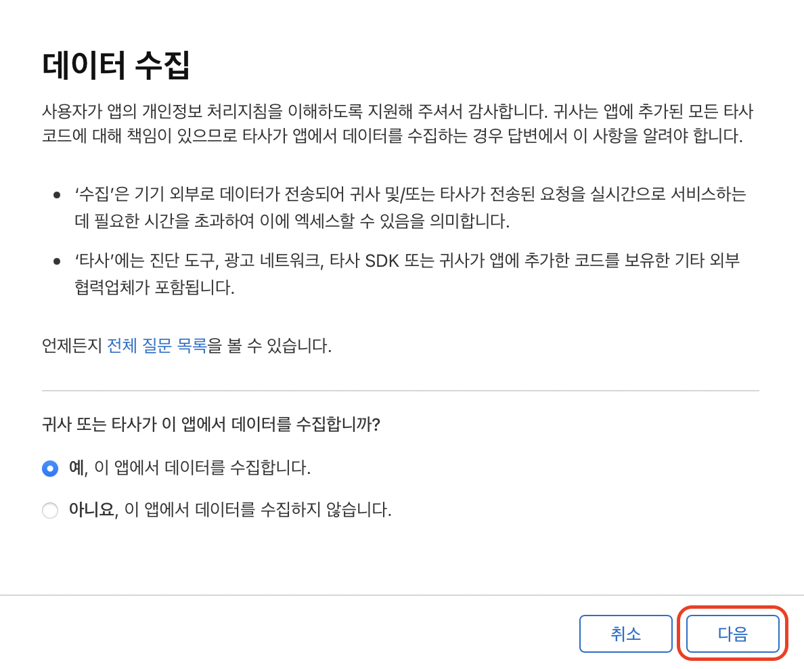Select the '예' radio button circle
Screen dimensions: 804x669
(x=50, y=469)
